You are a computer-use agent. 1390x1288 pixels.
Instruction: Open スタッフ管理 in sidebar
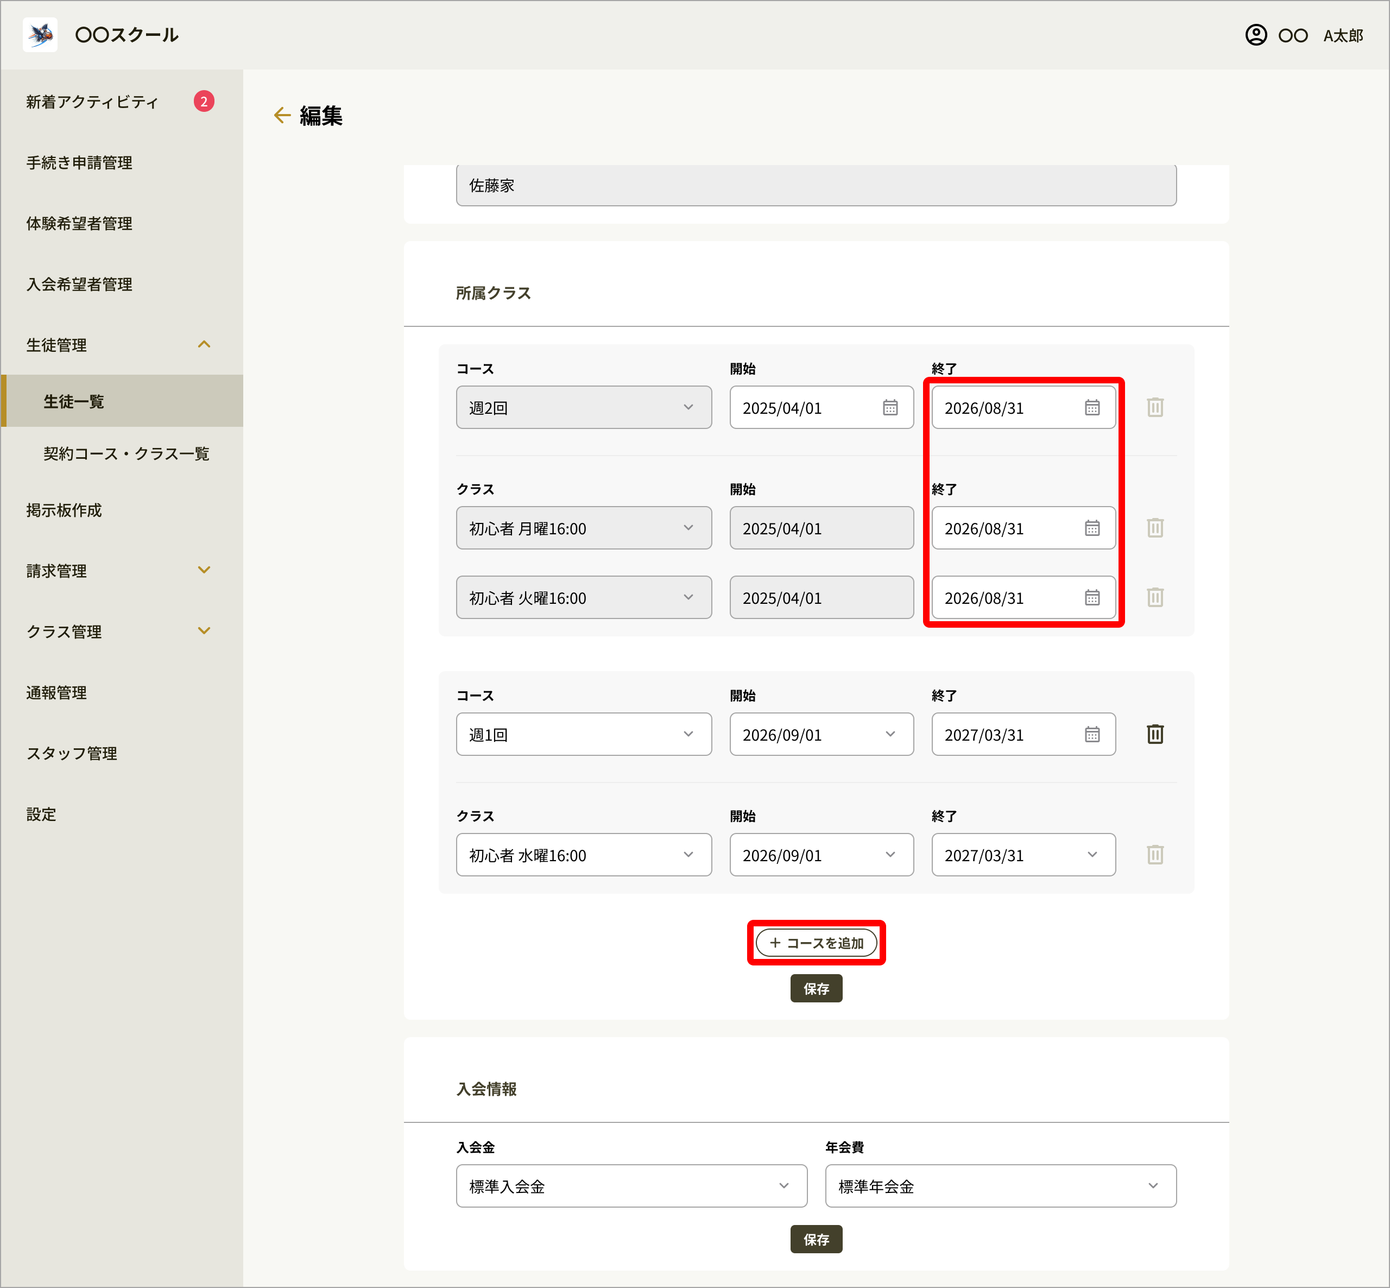coord(72,753)
